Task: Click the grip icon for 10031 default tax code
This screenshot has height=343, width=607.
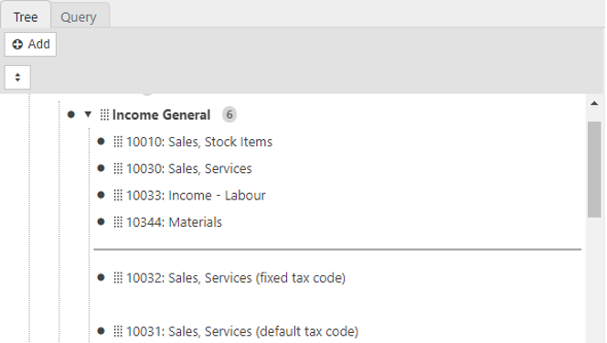Action: pyautogui.click(x=118, y=331)
